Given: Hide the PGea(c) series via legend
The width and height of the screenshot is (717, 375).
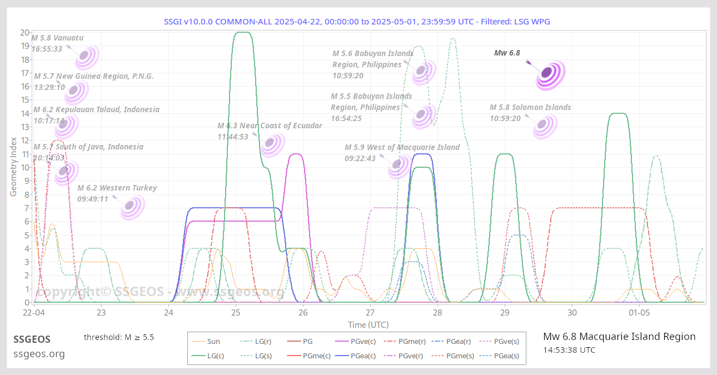Looking at the screenshot, I should point(343,356).
